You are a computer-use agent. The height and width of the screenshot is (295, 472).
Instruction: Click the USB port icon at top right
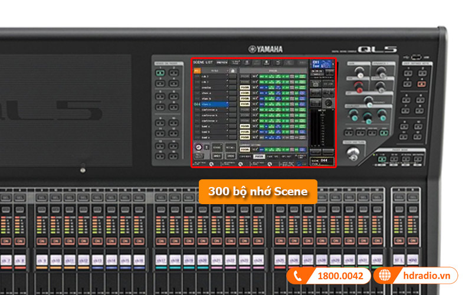click(x=416, y=57)
